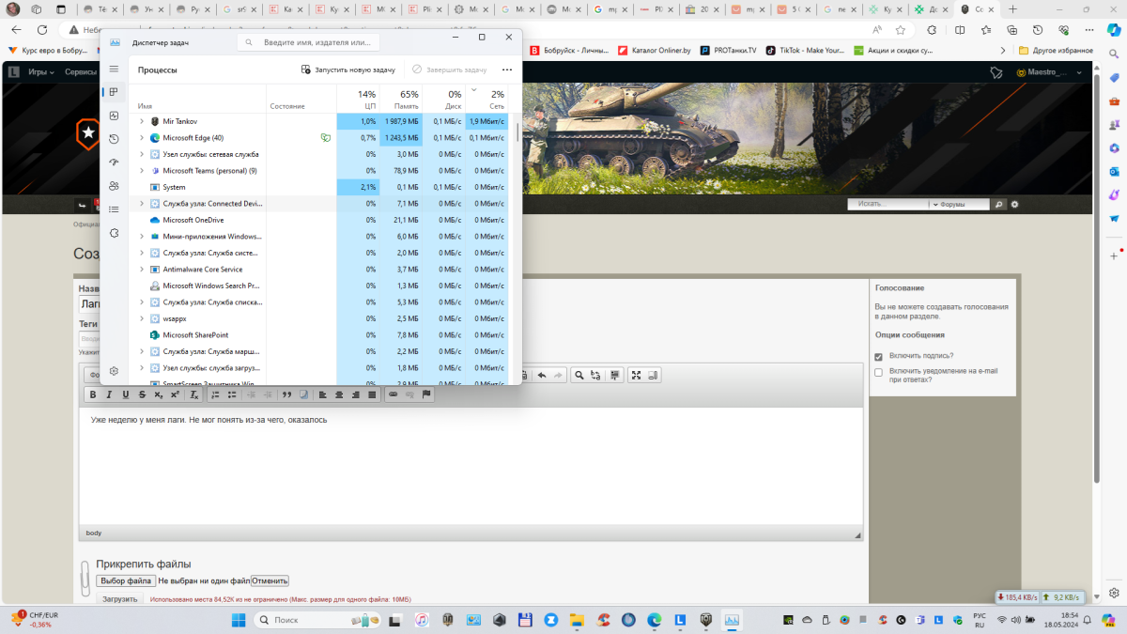Toggle italic formatting in the post editor

tap(109, 394)
